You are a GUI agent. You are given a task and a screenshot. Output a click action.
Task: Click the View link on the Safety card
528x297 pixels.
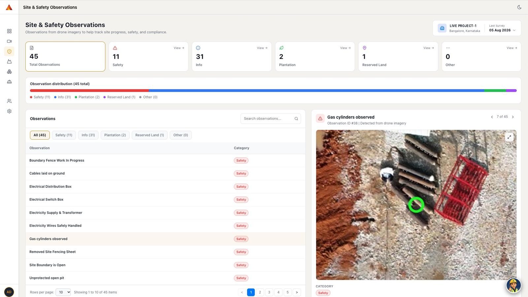179,48
